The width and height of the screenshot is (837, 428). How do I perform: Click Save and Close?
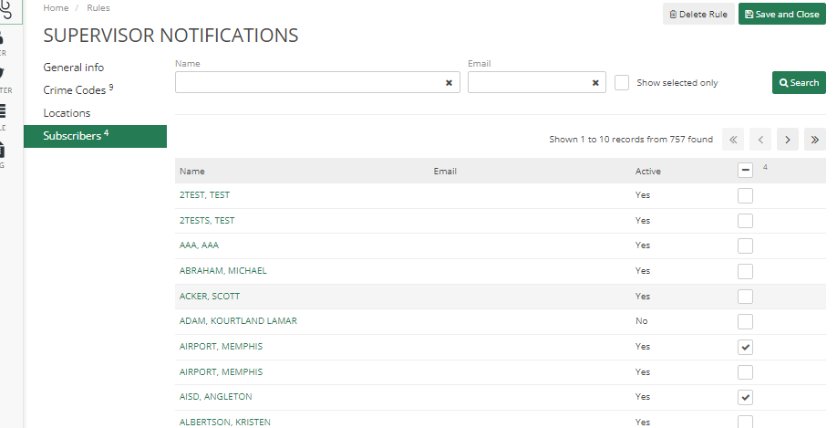click(782, 14)
